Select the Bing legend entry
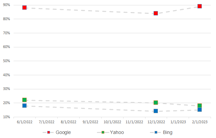 161,132
